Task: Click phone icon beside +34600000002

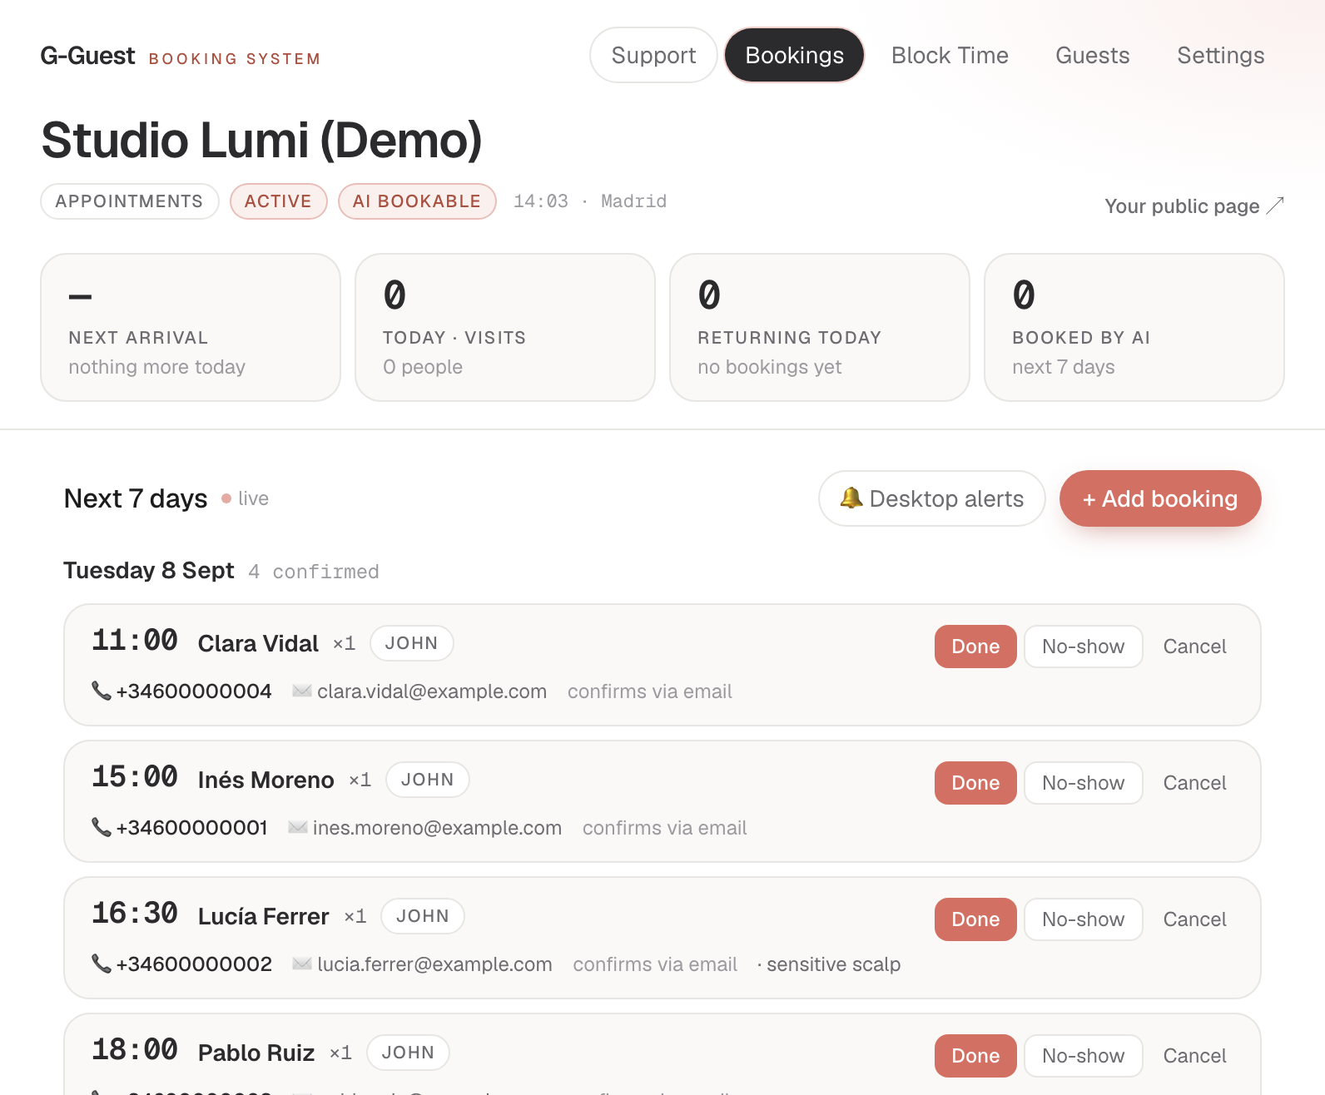Action: coord(101,964)
